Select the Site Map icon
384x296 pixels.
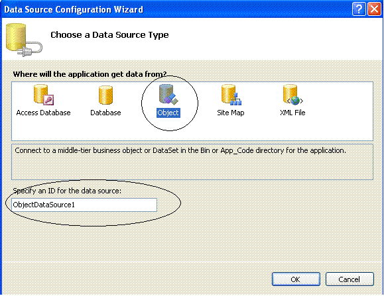pos(231,95)
